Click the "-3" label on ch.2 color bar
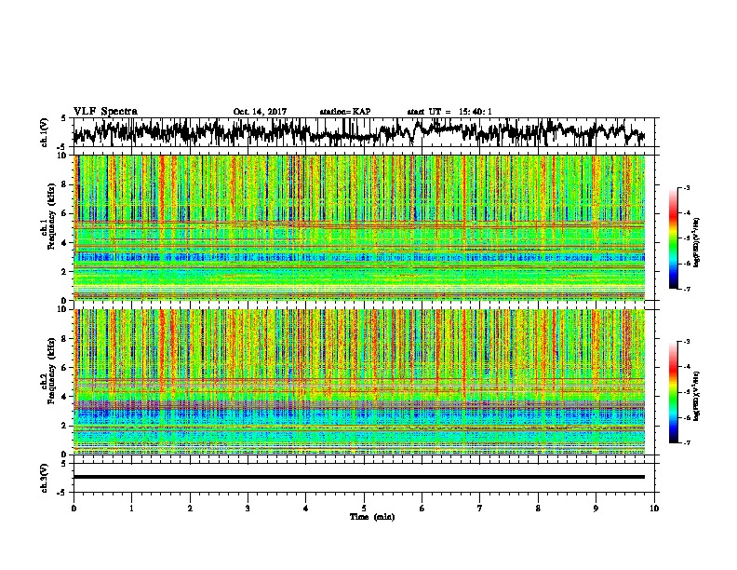Image resolution: width=737 pixels, height=570 pixels. click(686, 342)
